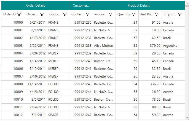Select the cell with Order ID 10008
190x121 pixels.
click(x=13, y=84)
